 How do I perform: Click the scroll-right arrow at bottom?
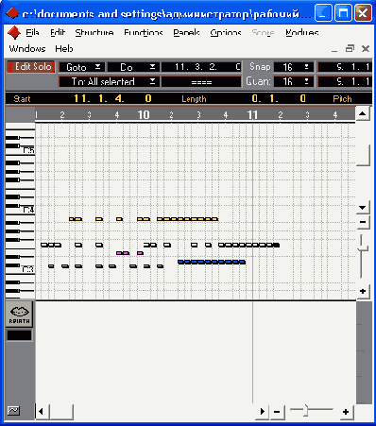(262, 412)
